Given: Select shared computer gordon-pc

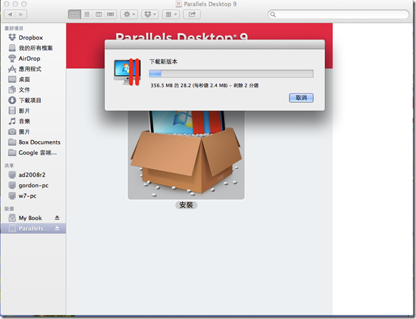Looking at the screenshot, I should coord(33,185).
